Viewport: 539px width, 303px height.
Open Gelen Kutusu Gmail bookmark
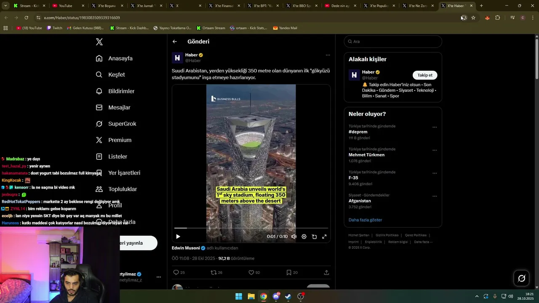click(x=85, y=28)
